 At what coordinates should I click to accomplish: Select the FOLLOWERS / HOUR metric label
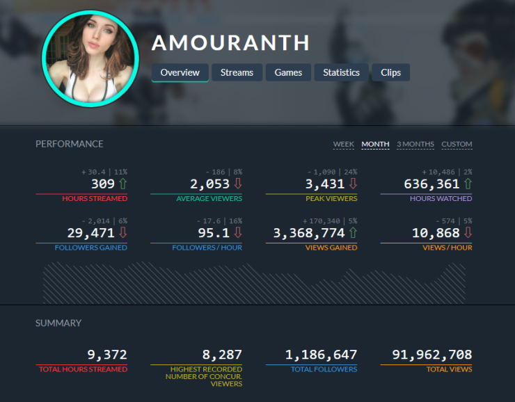pos(207,248)
